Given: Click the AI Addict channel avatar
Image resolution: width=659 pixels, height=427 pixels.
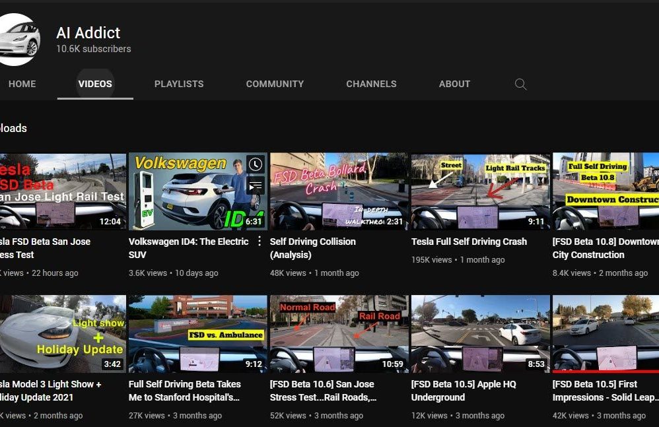Looking at the screenshot, I should coord(17,40).
